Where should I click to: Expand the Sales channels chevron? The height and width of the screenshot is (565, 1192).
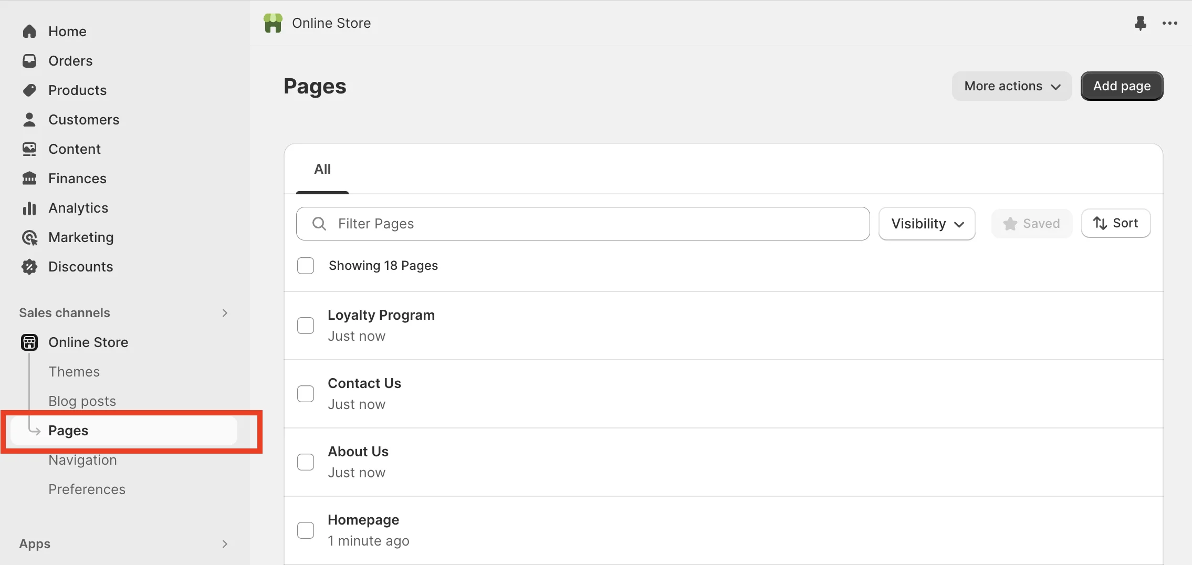(x=225, y=313)
